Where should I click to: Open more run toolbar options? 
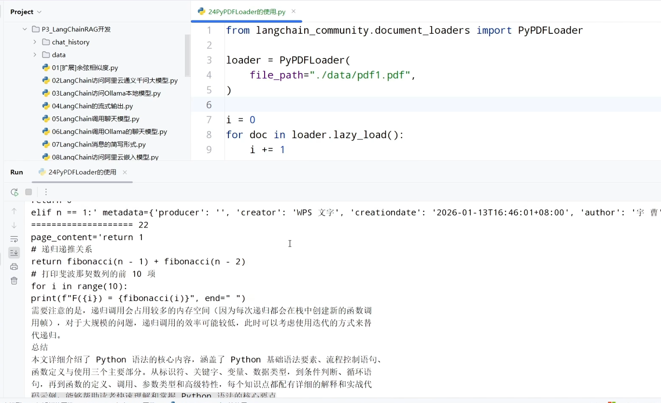[46, 192]
